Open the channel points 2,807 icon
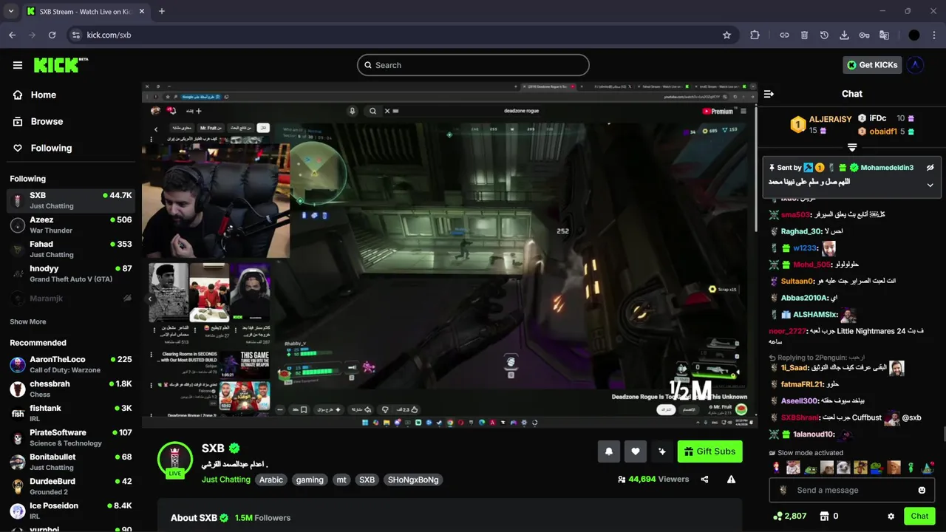This screenshot has height=532, width=946. tap(777, 516)
